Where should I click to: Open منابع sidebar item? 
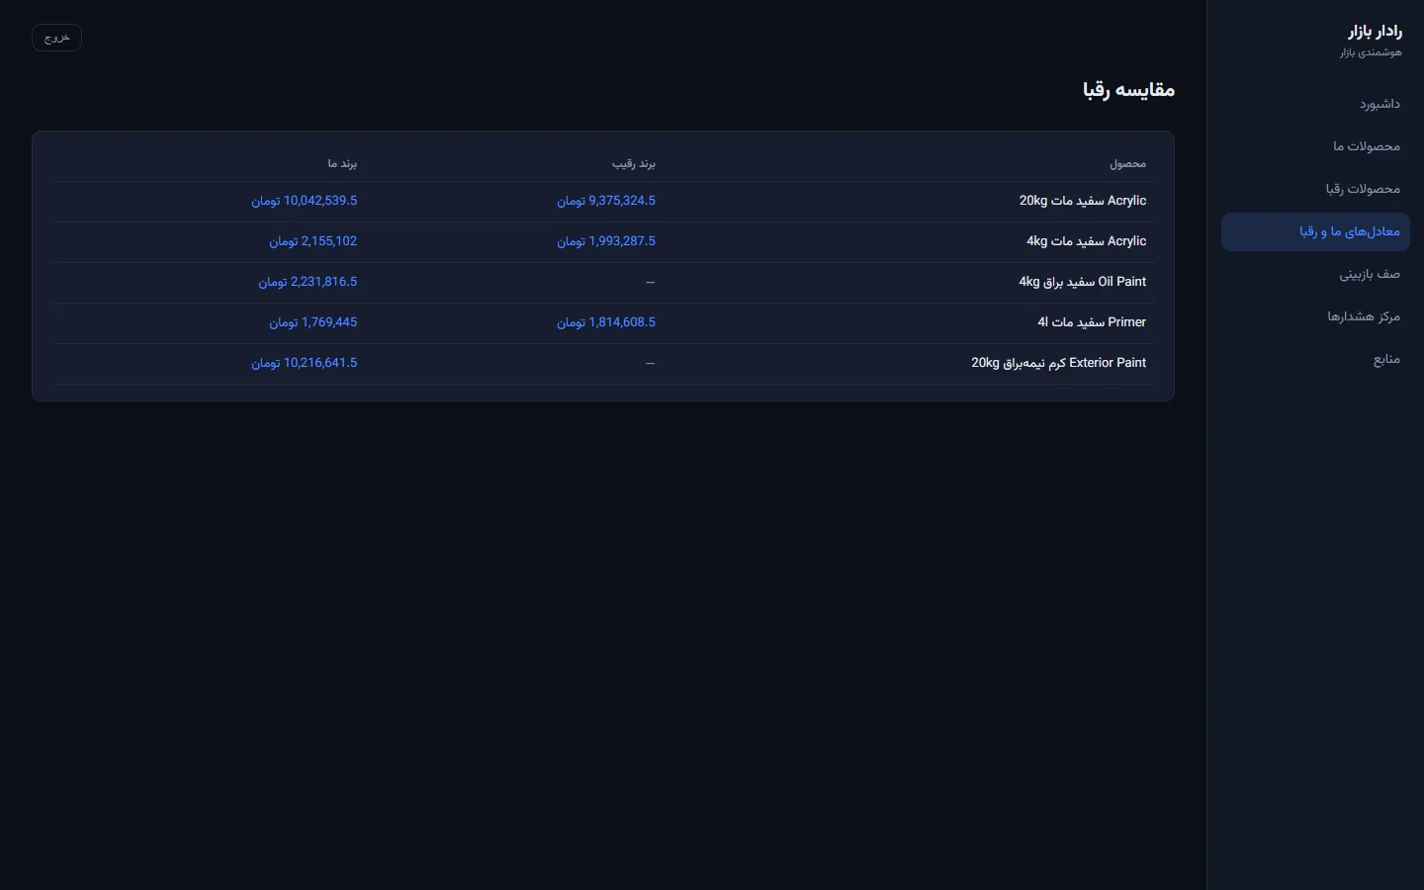tap(1315, 359)
